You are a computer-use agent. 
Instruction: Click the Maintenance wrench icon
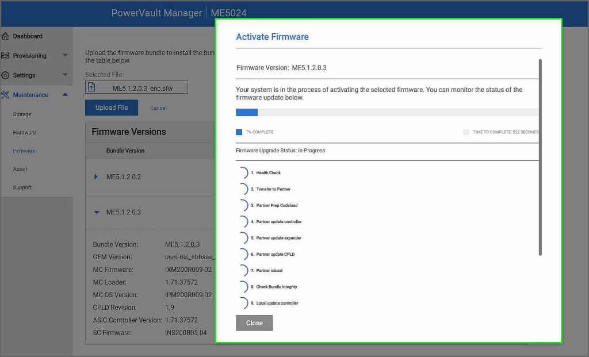[6, 95]
